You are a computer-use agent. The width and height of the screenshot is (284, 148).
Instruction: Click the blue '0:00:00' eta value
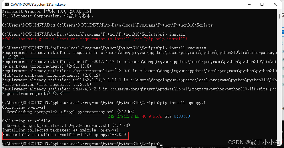pyautogui.click(x=182, y=116)
